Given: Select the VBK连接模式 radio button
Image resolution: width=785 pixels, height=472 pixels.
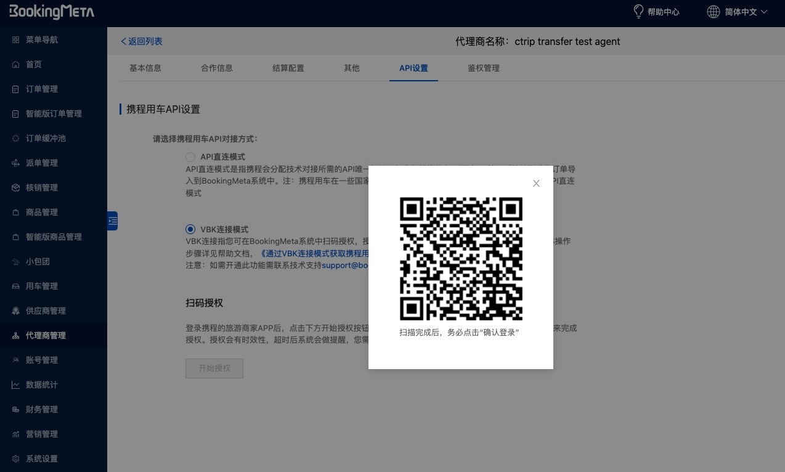Looking at the screenshot, I should 190,229.
